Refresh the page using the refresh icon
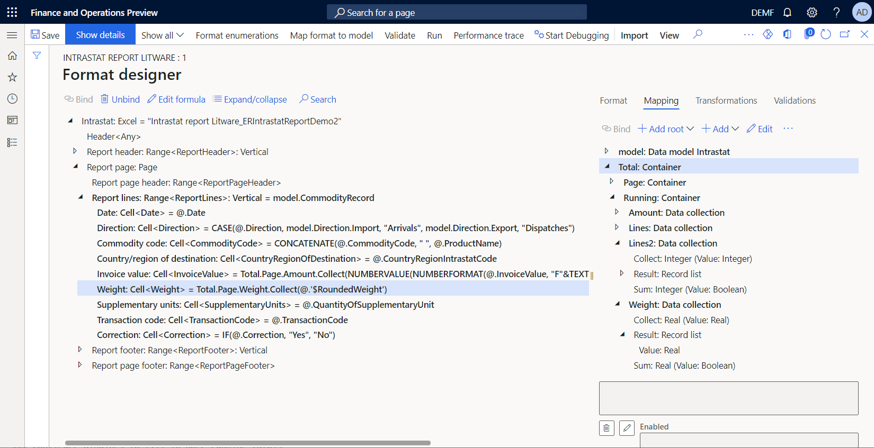Image resolution: width=874 pixels, height=448 pixels. click(826, 34)
